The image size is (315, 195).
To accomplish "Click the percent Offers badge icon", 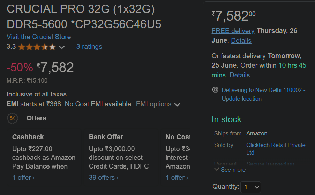I will coord(12,118).
